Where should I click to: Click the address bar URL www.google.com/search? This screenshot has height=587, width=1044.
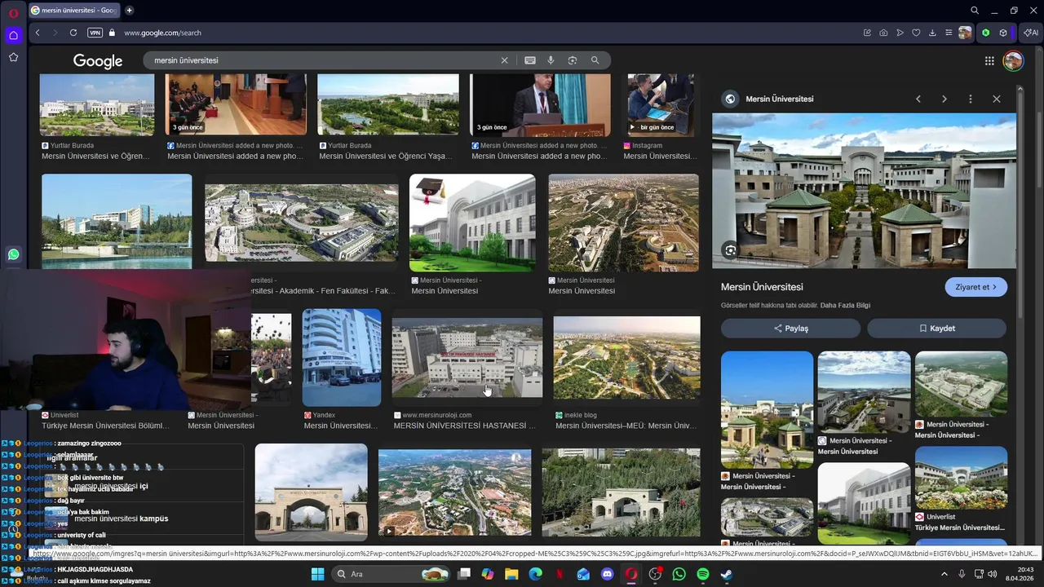click(x=162, y=33)
